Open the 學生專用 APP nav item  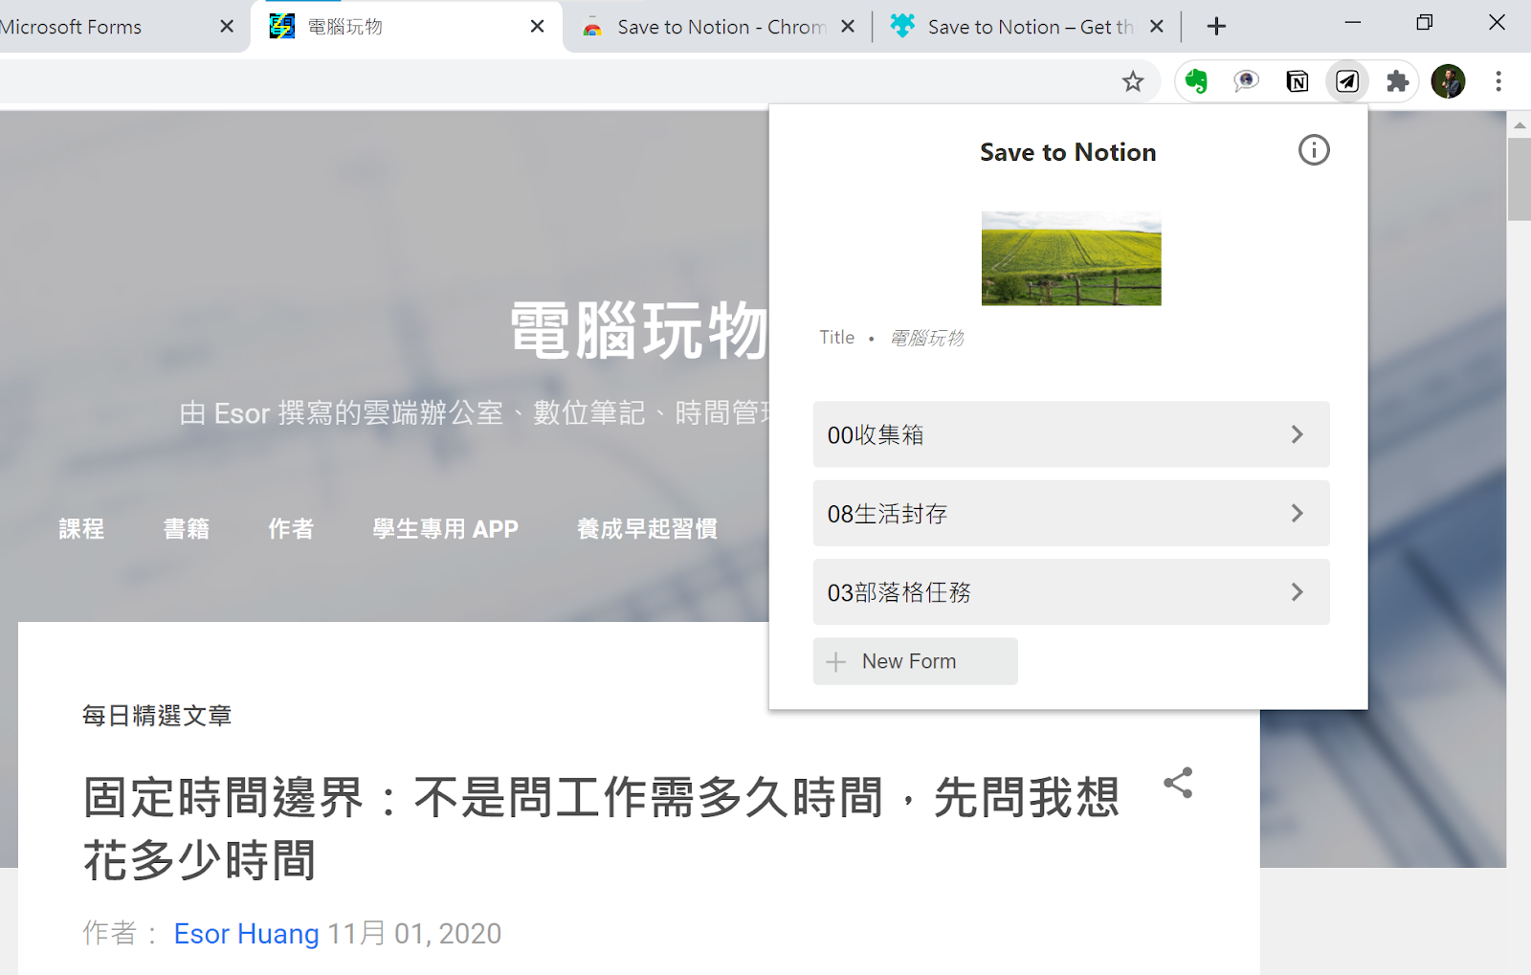tap(445, 528)
